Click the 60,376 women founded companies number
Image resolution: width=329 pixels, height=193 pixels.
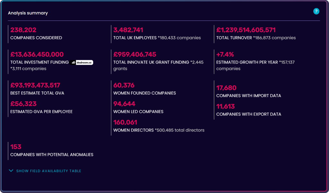point(124,85)
